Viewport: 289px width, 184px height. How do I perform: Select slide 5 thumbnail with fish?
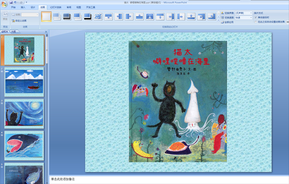pyautogui.click(x=24, y=173)
